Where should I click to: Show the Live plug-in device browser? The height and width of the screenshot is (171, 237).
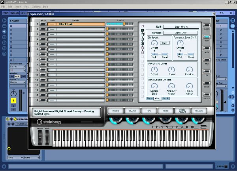4,32
